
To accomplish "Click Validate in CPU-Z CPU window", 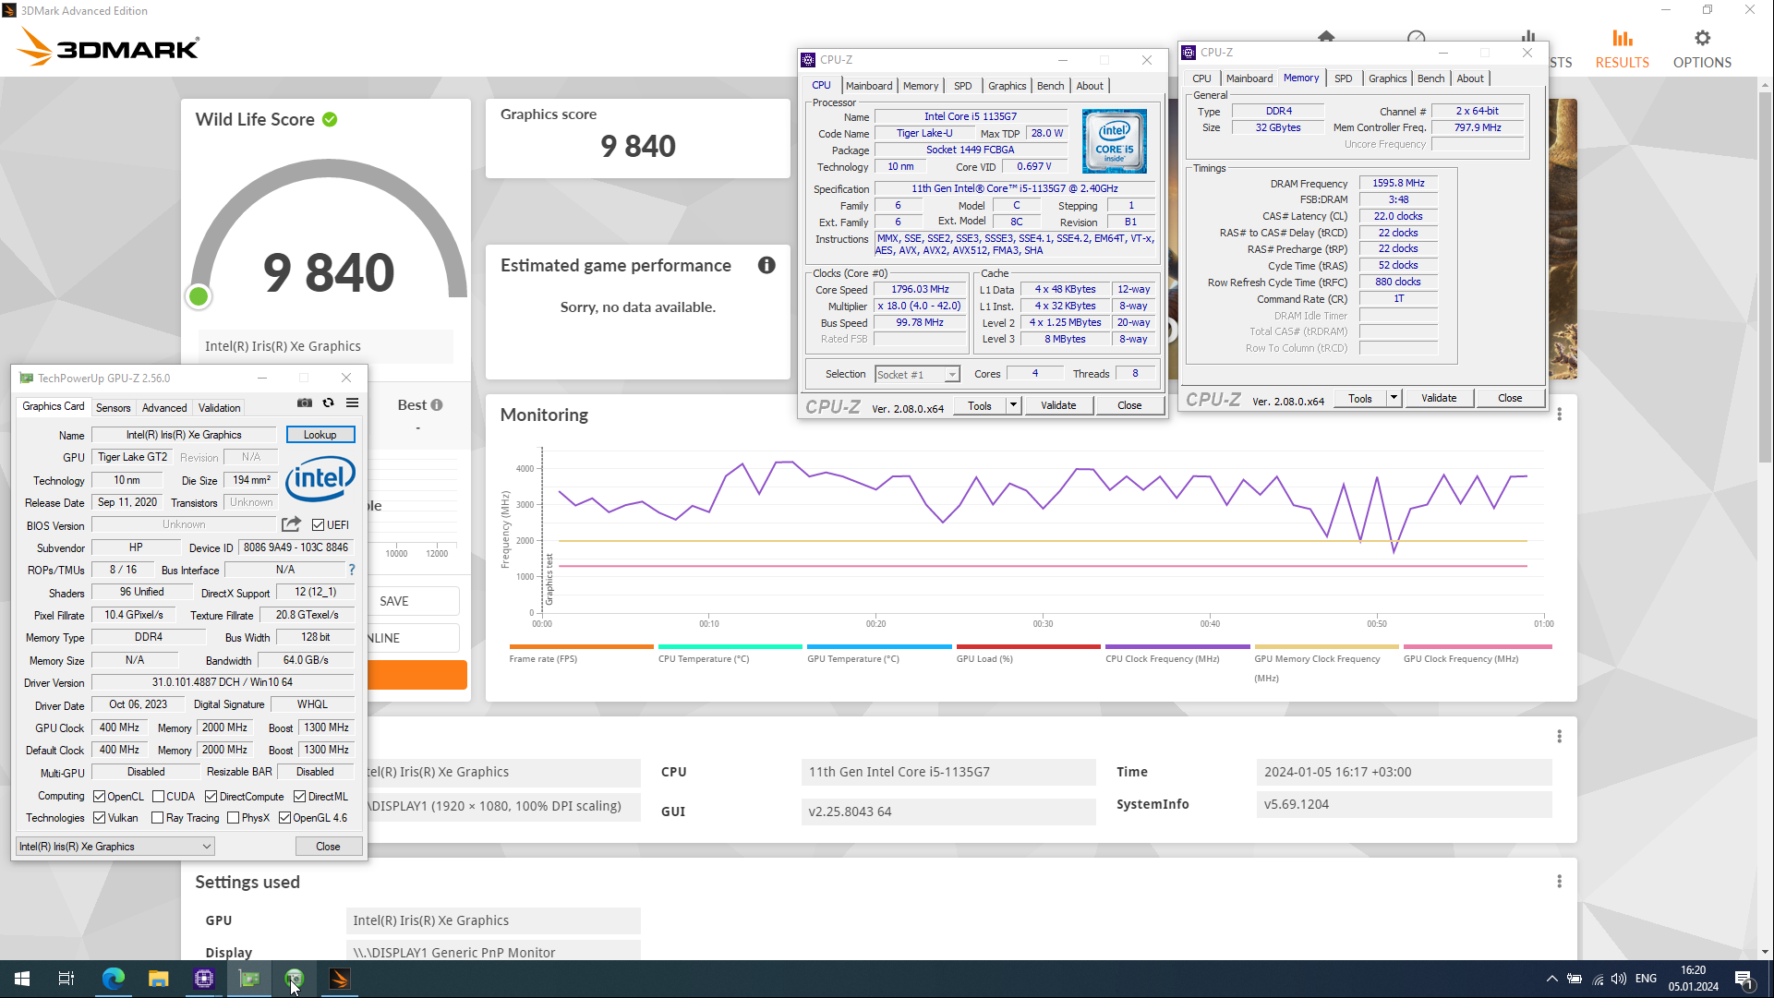I will [x=1058, y=405].
